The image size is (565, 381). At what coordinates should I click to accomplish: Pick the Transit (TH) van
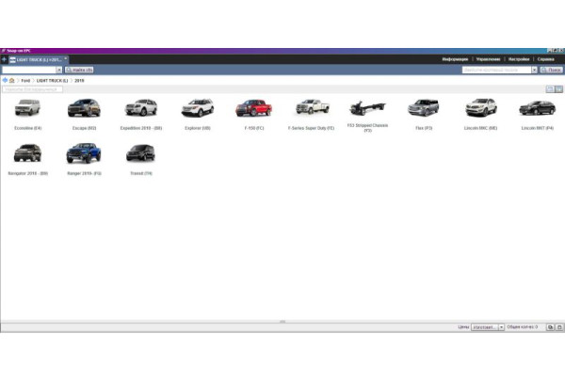141,153
